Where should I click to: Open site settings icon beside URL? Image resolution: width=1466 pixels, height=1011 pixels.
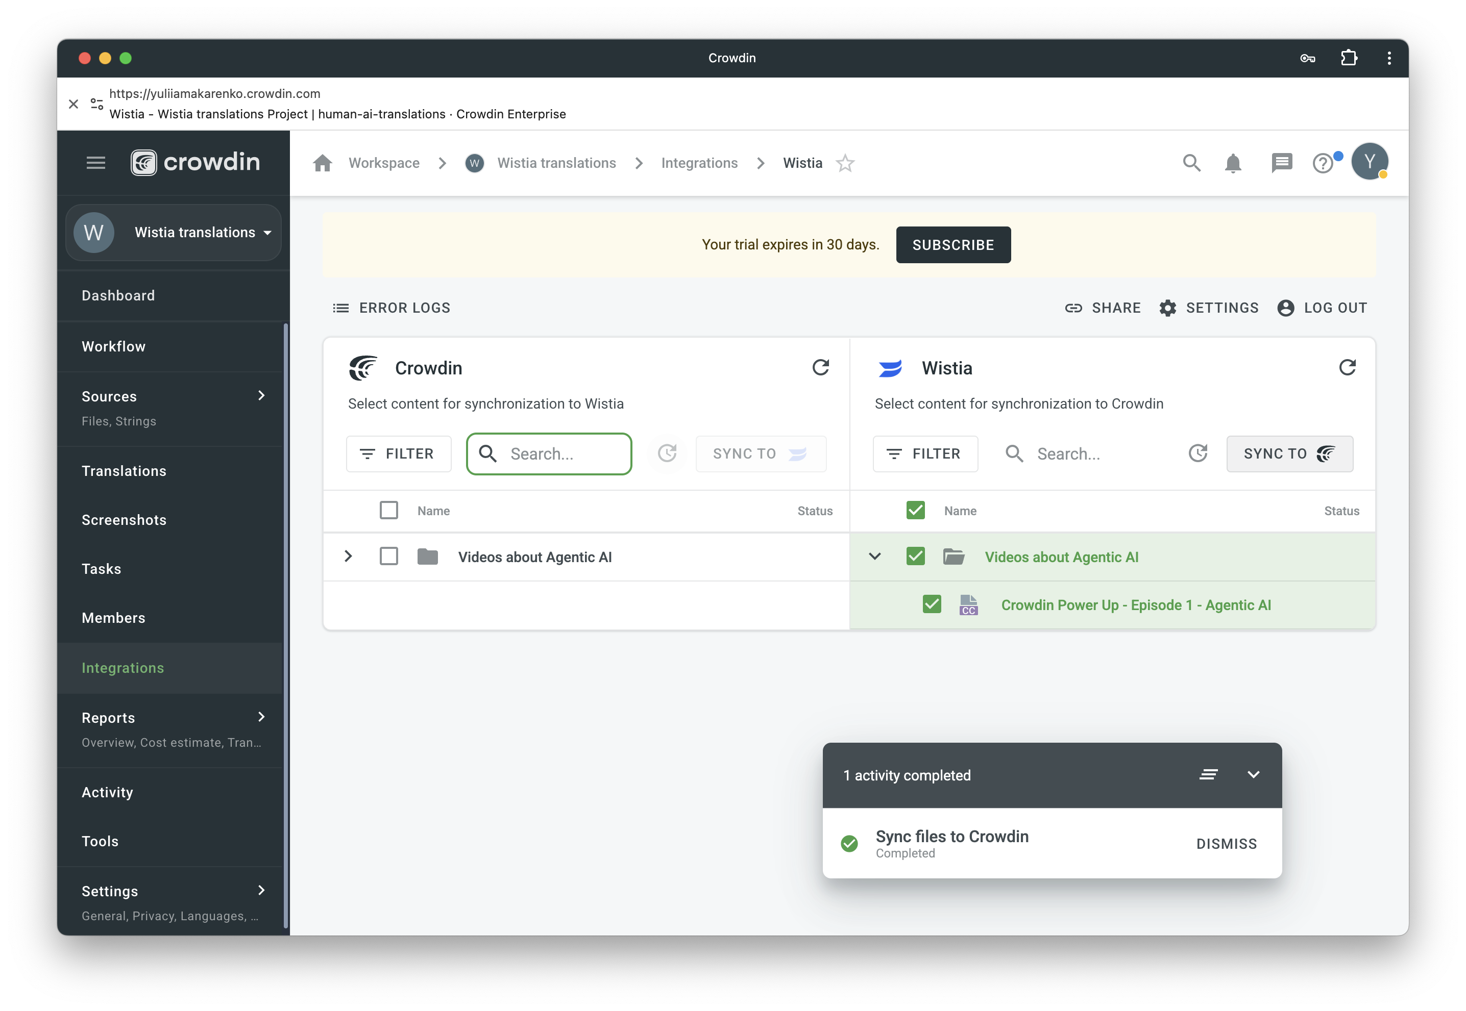click(x=96, y=104)
